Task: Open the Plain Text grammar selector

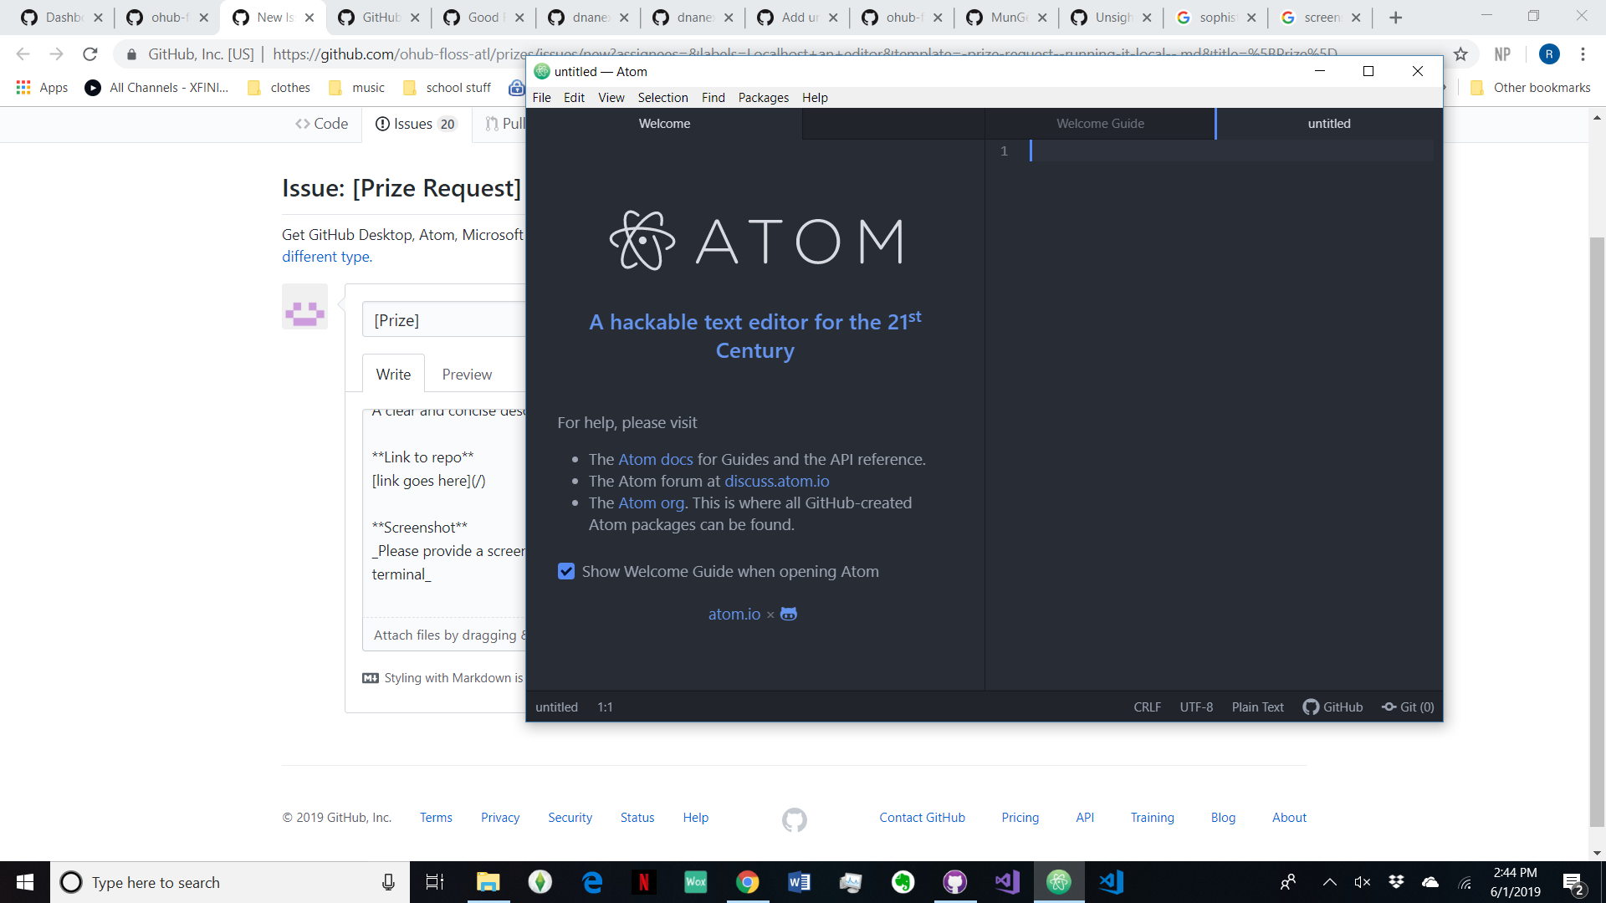Action: click(x=1257, y=707)
